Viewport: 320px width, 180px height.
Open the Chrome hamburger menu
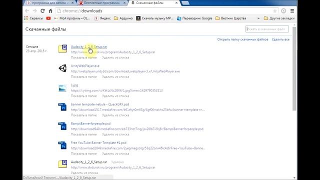(x=292, y=11)
